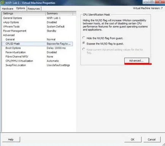Viewport: 165px width, 146px height.
Task: Open the Advanced... CPU mask settings
Action: pyautogui.click(x=136, y=60)
